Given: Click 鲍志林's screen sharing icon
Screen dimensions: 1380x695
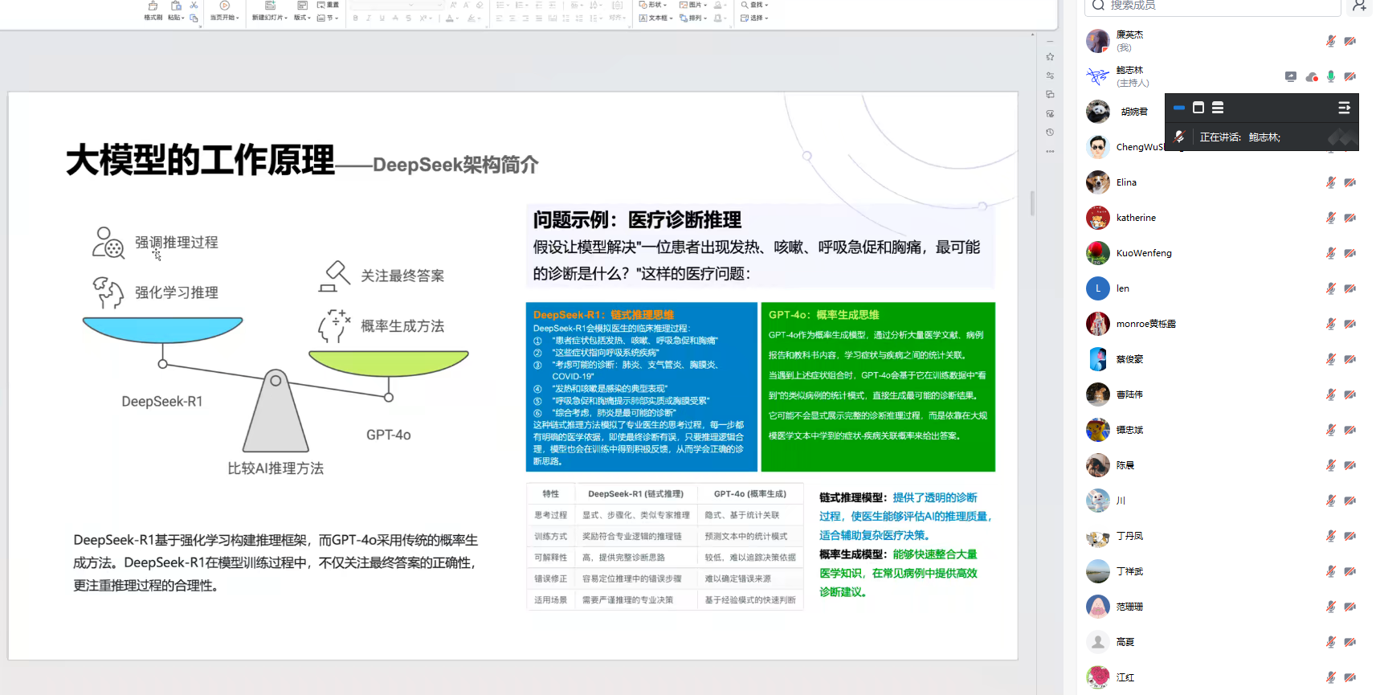Looking at the screenshot, I should click(1291, 77).
